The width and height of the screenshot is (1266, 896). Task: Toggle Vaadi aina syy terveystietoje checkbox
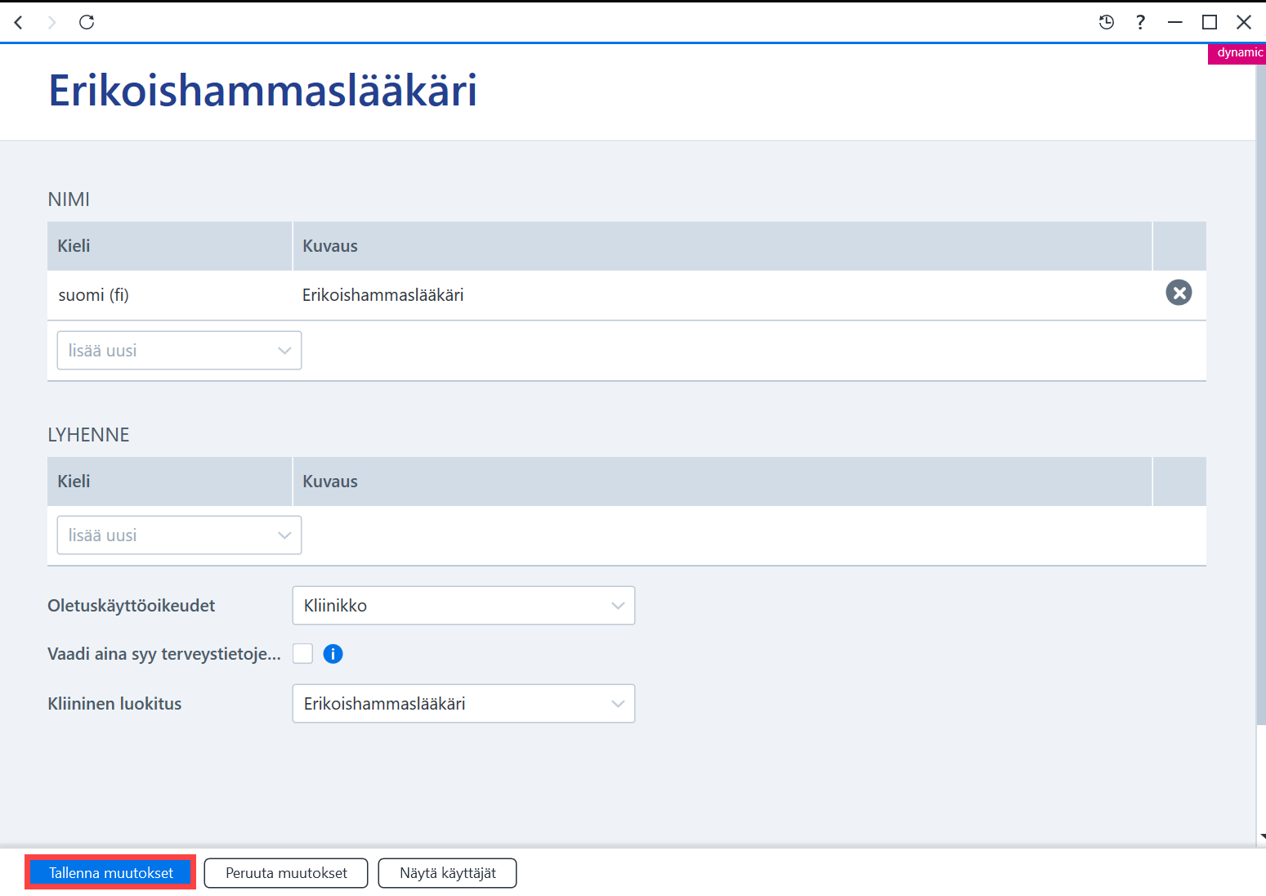pos(303,653)
